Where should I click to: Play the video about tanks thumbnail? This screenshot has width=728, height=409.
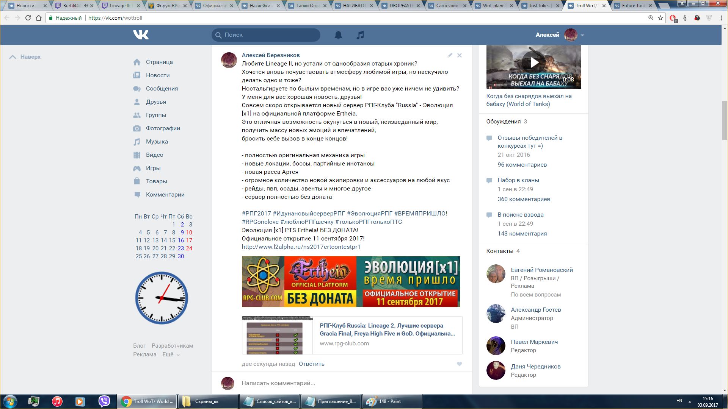pos(533,62)
